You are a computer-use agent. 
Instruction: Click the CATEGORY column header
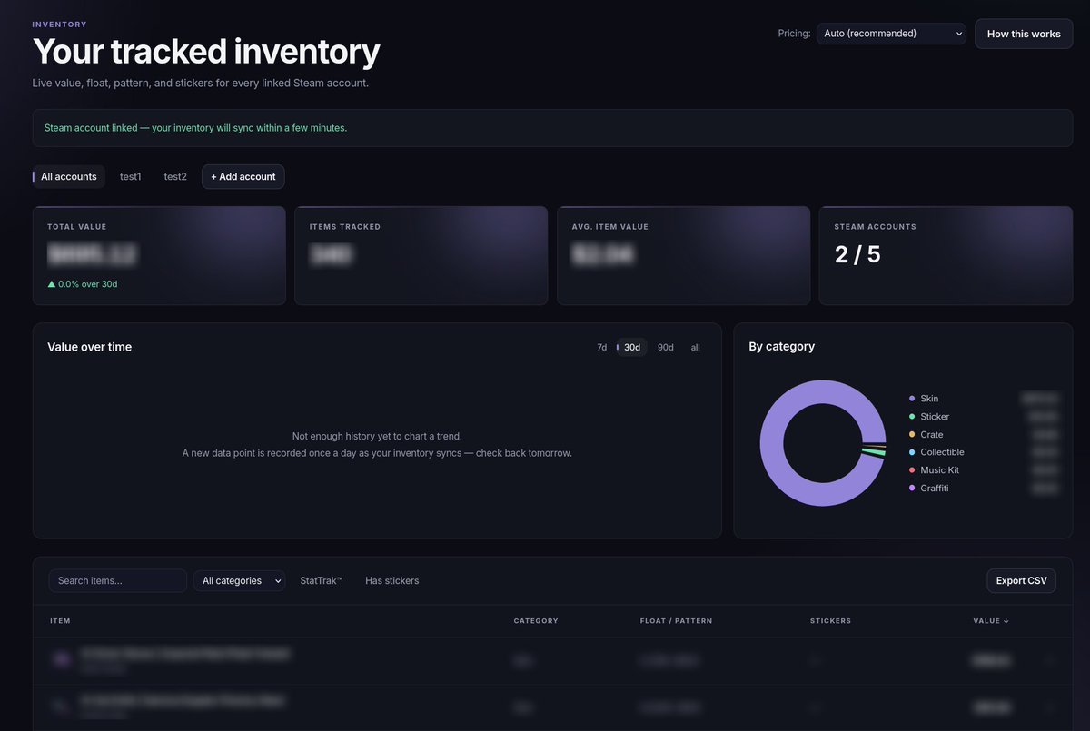click(536, 621)
